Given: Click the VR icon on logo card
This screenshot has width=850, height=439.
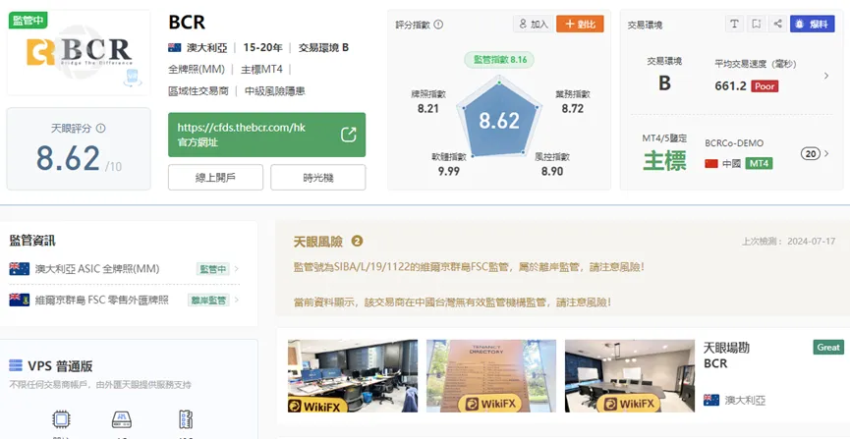Looking at the screenshot, I should click(x=133, y=77).
